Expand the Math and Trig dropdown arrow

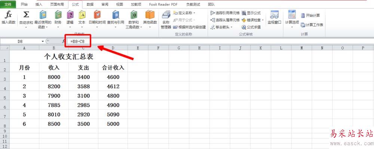tap(141, 27)
